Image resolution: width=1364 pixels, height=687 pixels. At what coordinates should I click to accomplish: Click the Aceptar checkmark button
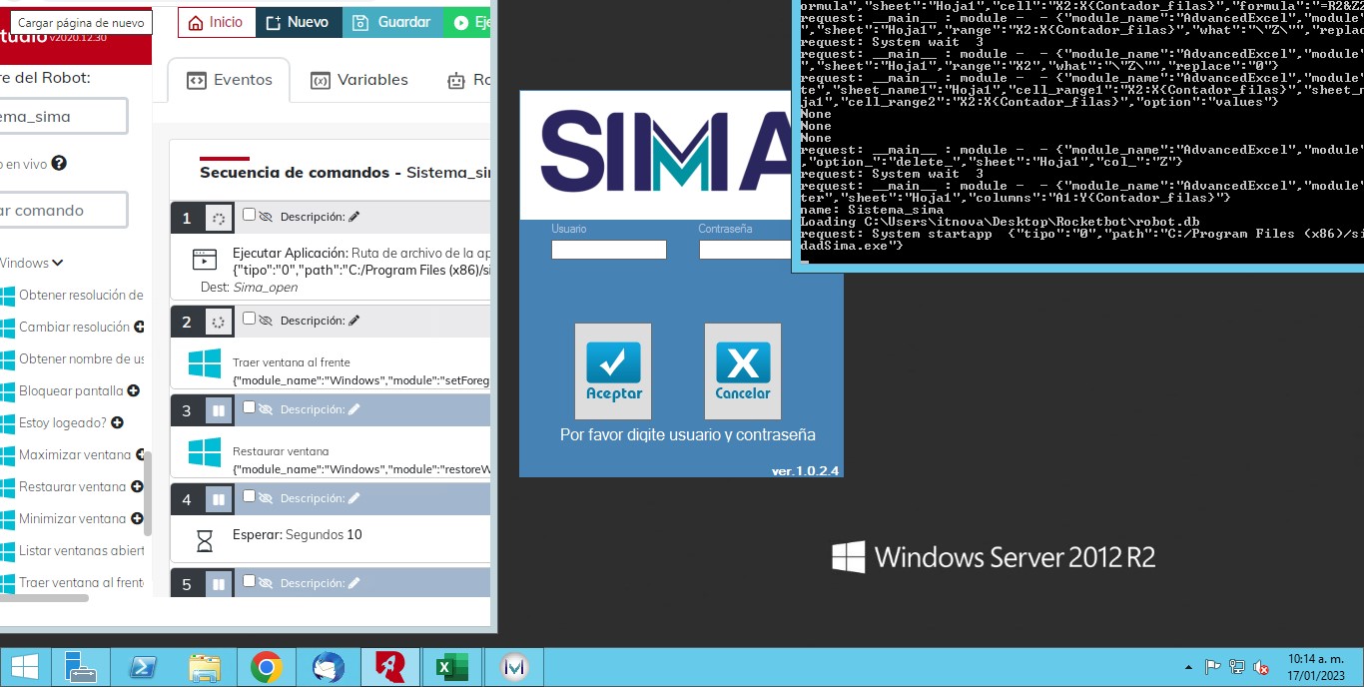[613, 370]
